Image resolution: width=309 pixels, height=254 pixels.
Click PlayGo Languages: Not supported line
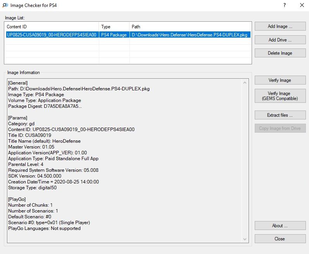pos(44,228)
